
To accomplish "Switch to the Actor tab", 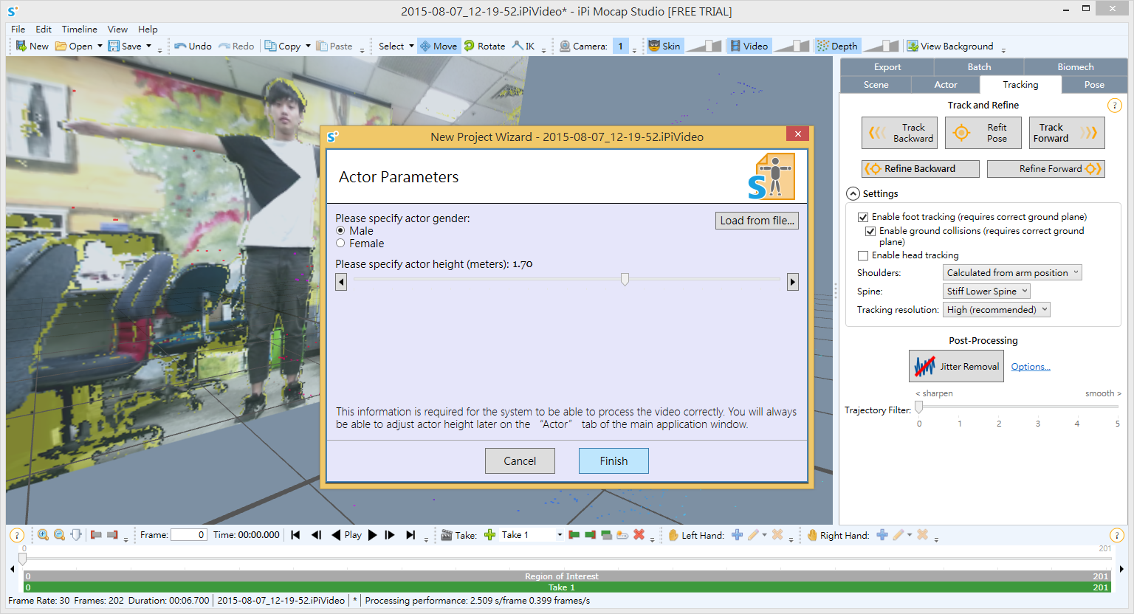I will (945, 85).
